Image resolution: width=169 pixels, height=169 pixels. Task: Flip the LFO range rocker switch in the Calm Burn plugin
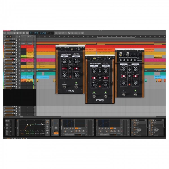tap(64, 68)
